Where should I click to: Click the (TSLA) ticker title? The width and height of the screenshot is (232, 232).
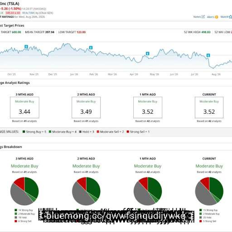(13, 3)
